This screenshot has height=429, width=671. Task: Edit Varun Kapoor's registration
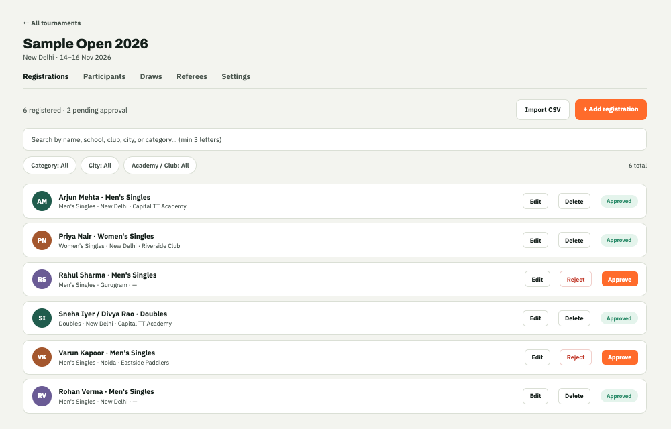pos(537,357)
